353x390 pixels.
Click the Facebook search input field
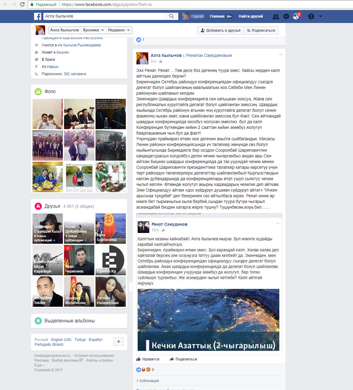(104, 16)
